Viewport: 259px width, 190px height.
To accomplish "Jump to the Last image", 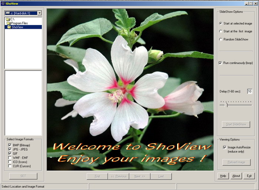I will (161, 176).
